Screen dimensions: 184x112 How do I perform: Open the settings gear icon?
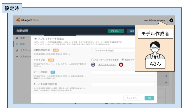tap(171, 20)
